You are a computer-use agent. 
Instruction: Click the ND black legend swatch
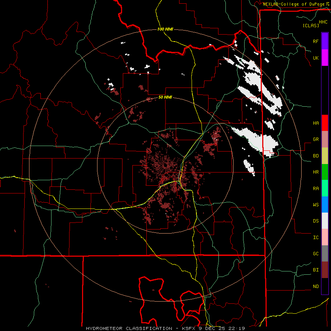click(325, 286)
